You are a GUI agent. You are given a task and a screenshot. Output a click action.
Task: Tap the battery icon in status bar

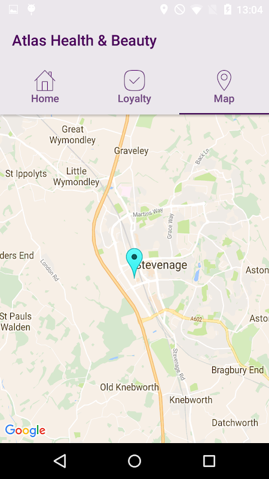click(228, 10)
